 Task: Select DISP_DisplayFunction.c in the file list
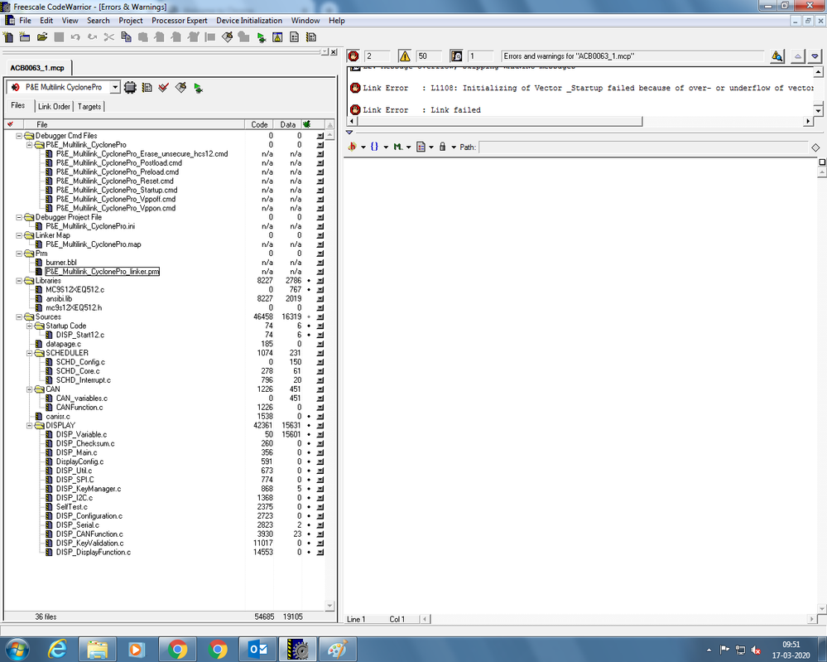94,552
